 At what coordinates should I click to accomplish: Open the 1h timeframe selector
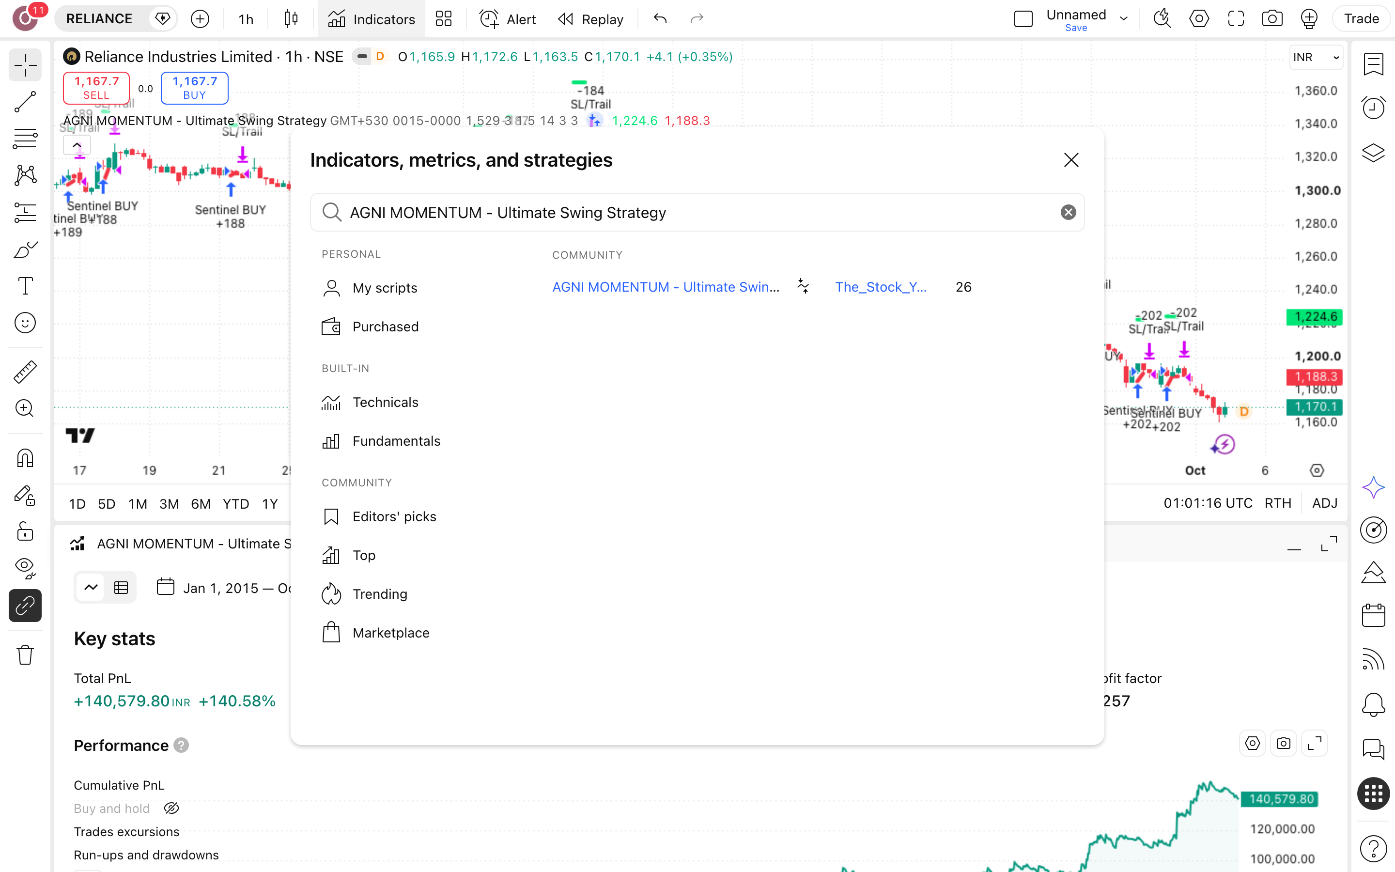click(246, 19)
